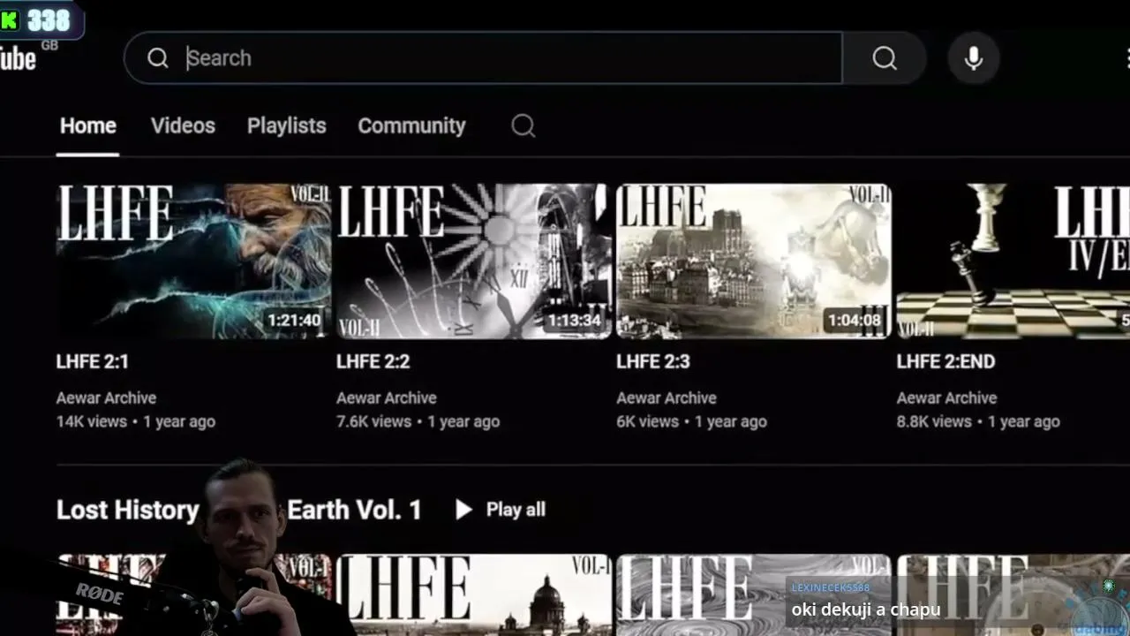1130x636 pixels.
Task: Open the Home tab
Action: pyautogui.click(x=88, y=125)
